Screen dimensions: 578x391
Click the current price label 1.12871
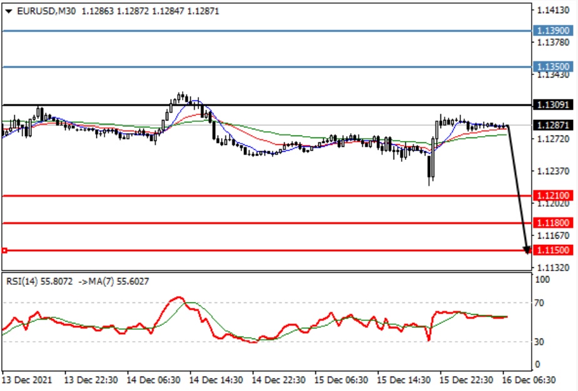click(x=553, y=125)
